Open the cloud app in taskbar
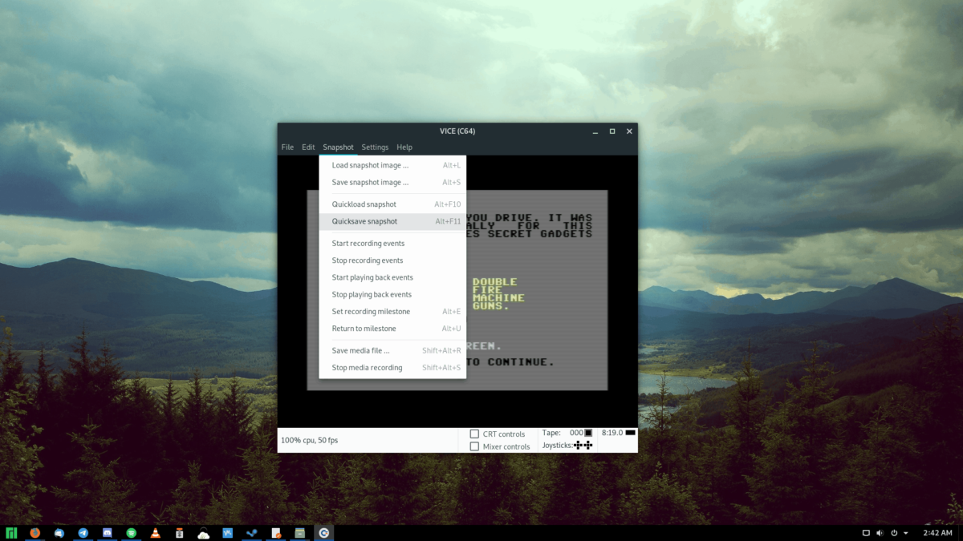This screenshot has width=963, height=541. (x=204, y=533)
